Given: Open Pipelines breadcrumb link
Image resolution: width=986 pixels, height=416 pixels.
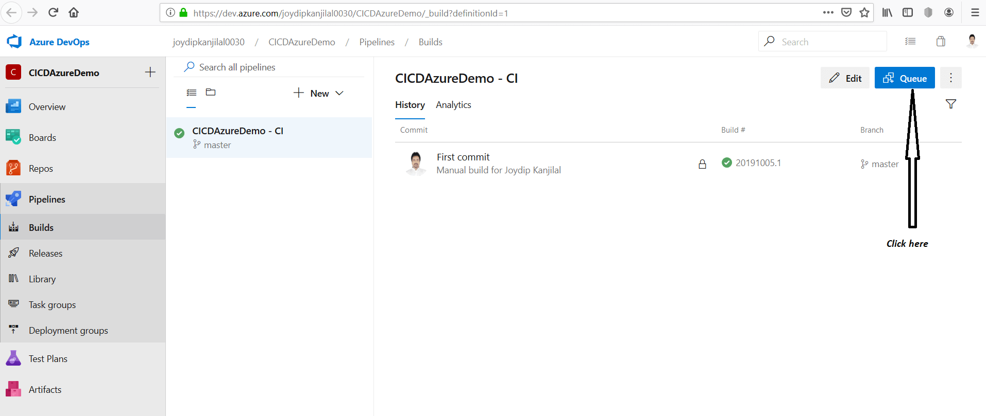Looking at the screenshot, I should click(x=377, y=42).
